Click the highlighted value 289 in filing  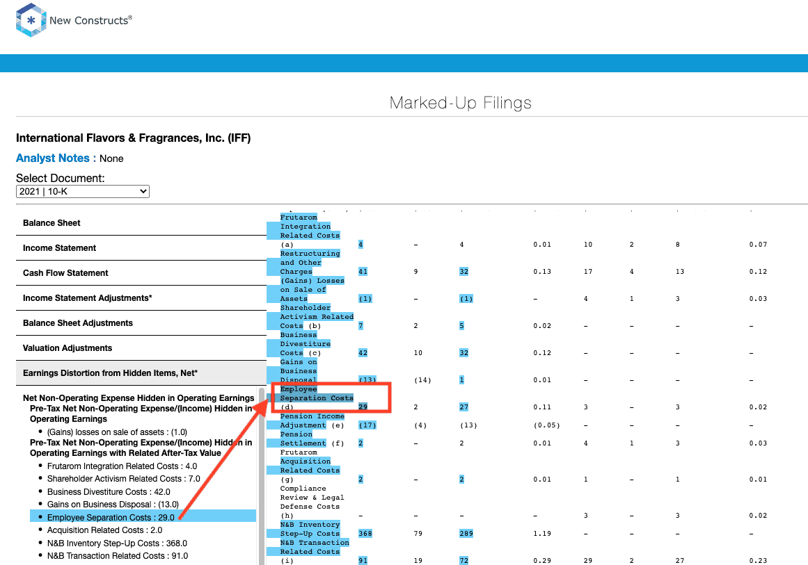coord(466,534)
